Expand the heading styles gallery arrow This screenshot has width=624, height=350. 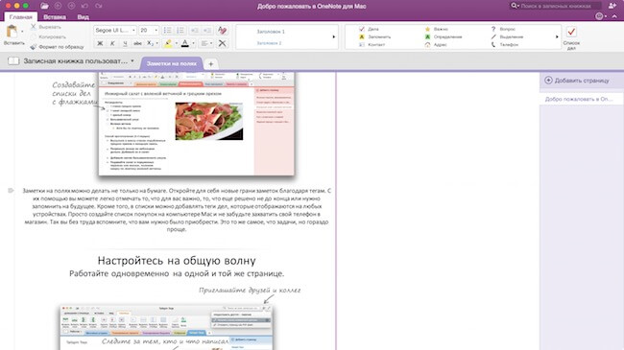point(334,36)
